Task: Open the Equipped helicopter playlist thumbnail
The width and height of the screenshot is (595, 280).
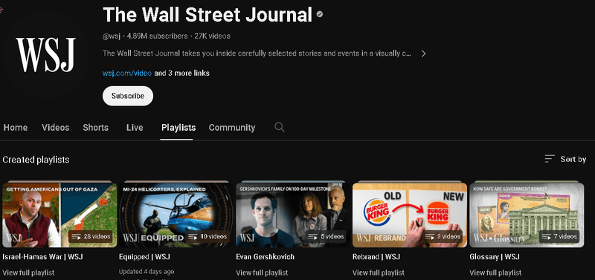Action: coord(176,215)
